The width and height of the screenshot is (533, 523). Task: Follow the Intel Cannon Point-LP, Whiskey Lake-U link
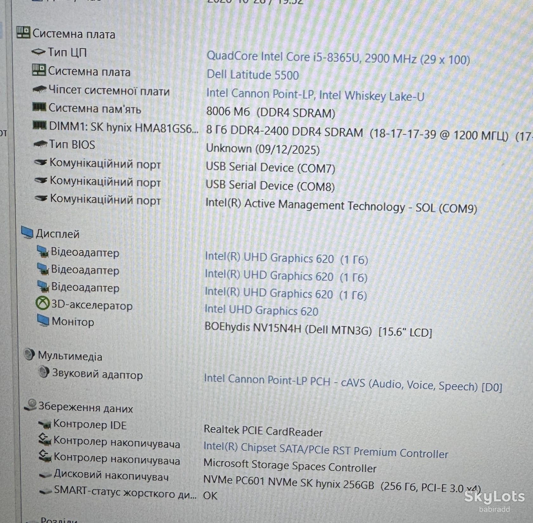315,95
